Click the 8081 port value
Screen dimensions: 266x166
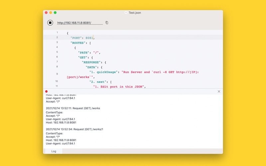tap(89, 38)
